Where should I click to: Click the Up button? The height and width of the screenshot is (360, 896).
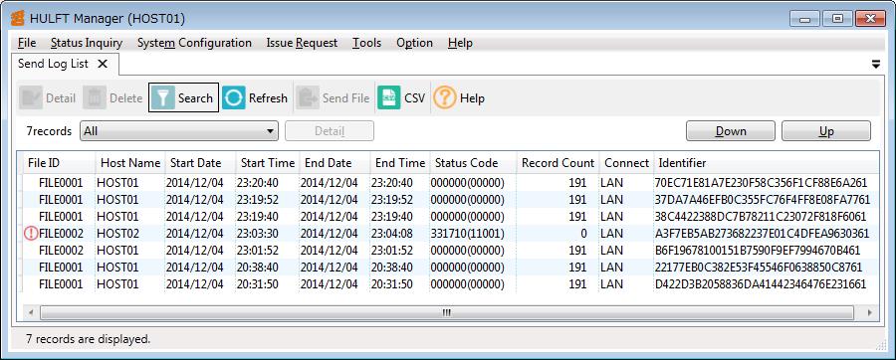[x=826, y=131]
